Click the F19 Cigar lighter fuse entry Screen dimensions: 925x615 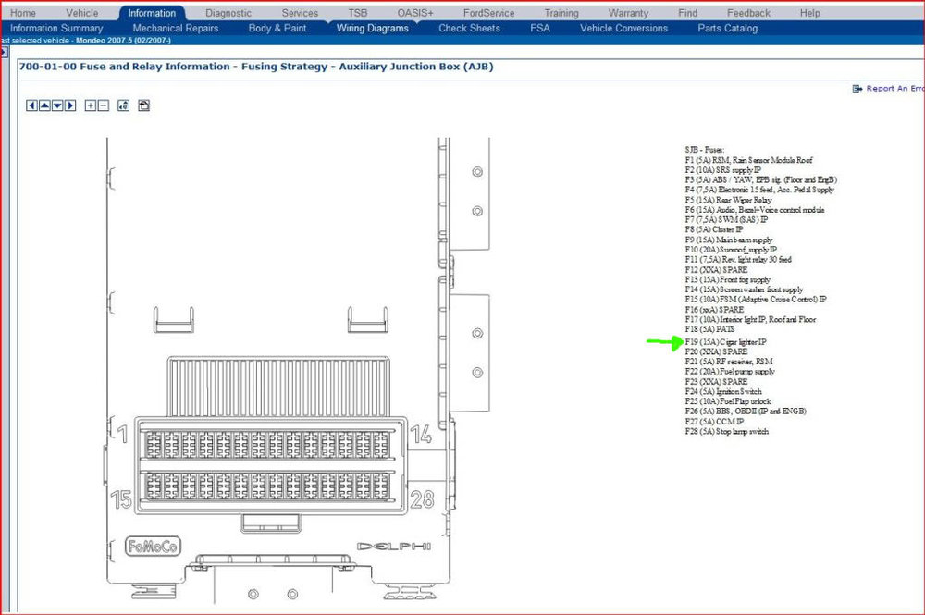click(x=725, y=342)
